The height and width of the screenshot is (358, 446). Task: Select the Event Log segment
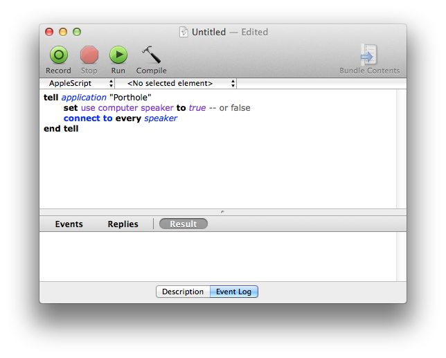click(x=234, y=292)
